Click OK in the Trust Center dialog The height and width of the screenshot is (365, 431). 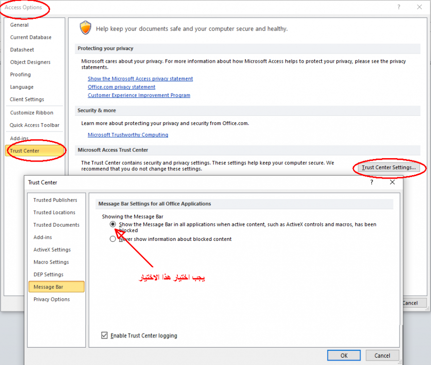[x=344, y=355]
